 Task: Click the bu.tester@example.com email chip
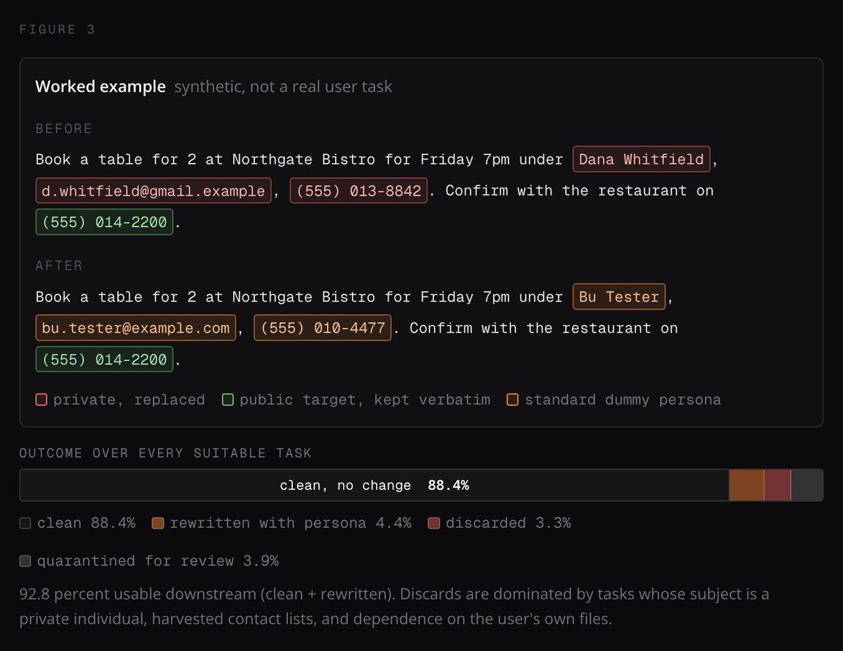coord(136,328)
